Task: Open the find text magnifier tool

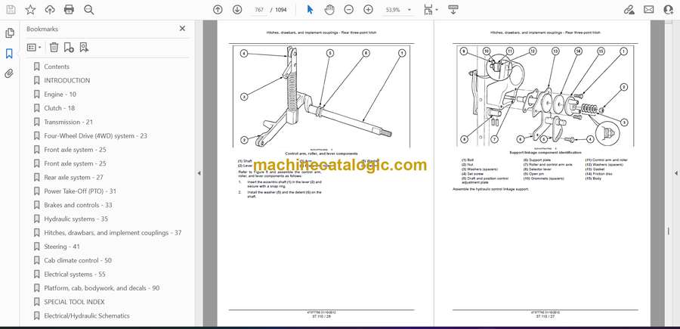Action: (89, 10)
